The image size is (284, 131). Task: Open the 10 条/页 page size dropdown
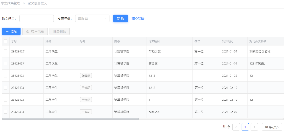coord(272,127)
